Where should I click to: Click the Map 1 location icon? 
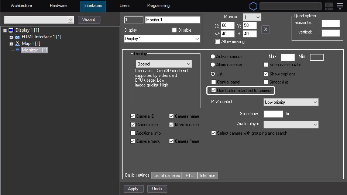pyautogui.click(x=17, y=43)
